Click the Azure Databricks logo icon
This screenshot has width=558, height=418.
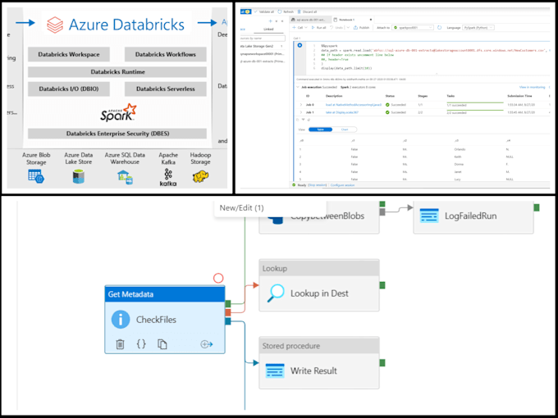[x=55, y=25]
